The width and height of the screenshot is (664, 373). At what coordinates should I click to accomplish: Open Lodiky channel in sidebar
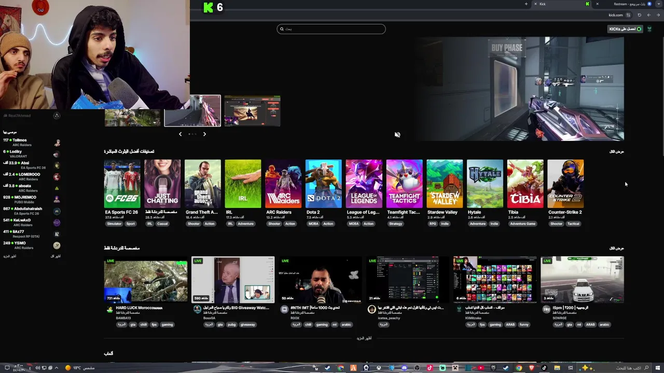tap(31, 154)
